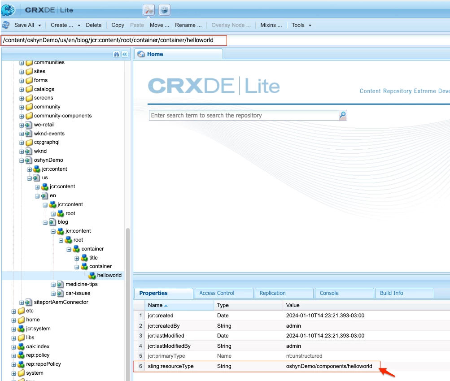This screenshot has width=450, height=381.
Task: Select the jcr:createdBy property row
Action: (292, 326)
